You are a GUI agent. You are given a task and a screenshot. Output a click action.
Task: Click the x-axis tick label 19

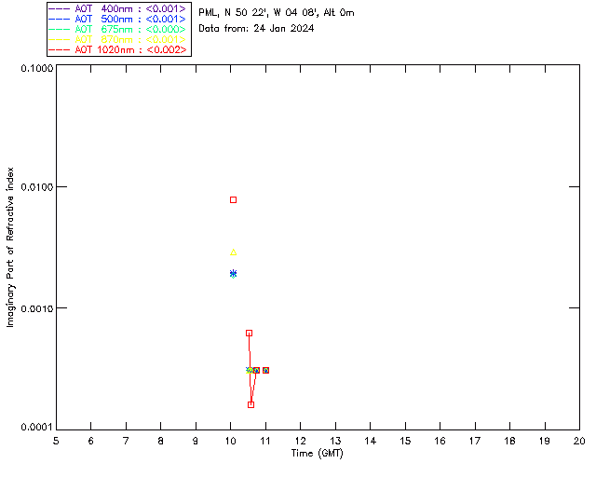pyautogui.click(x=545, y=441)
